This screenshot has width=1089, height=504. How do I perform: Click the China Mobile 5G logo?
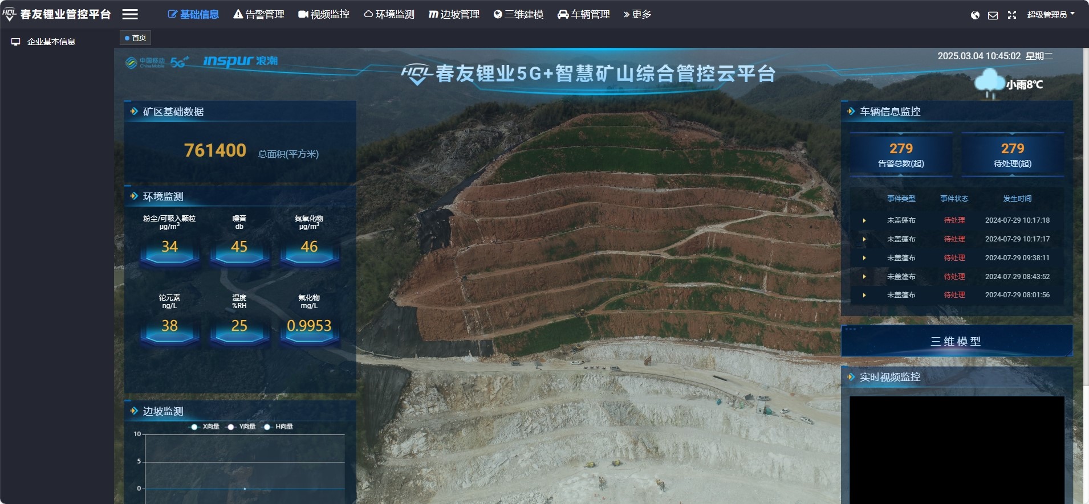157,62
